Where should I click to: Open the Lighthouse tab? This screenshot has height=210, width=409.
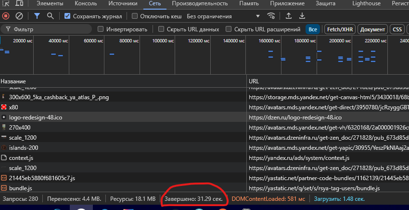[366, 3]
